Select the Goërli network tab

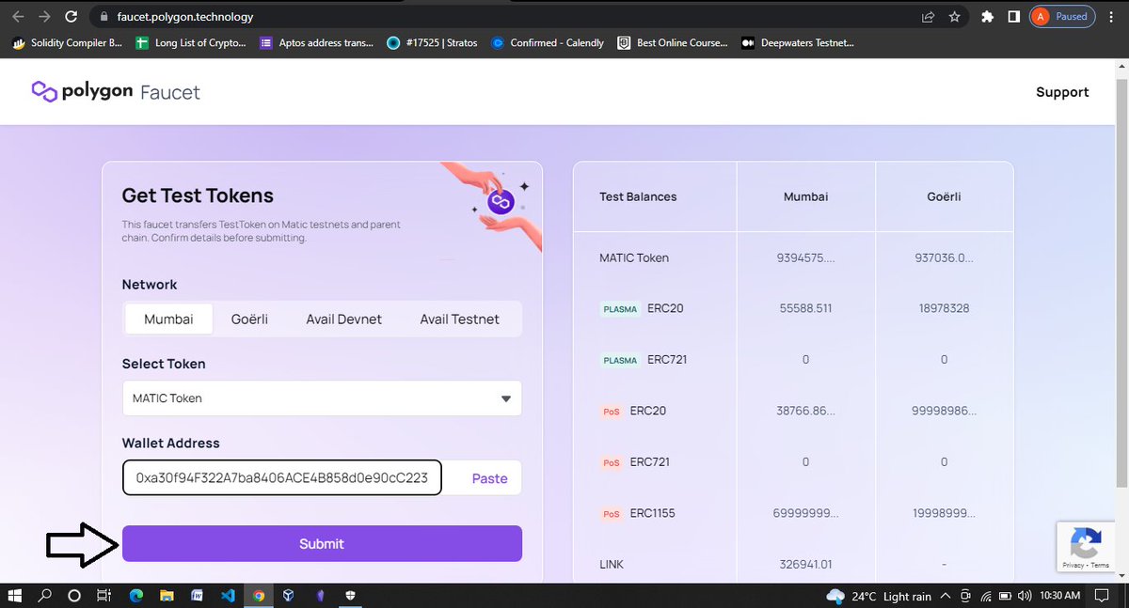click(x=249, y=320)
